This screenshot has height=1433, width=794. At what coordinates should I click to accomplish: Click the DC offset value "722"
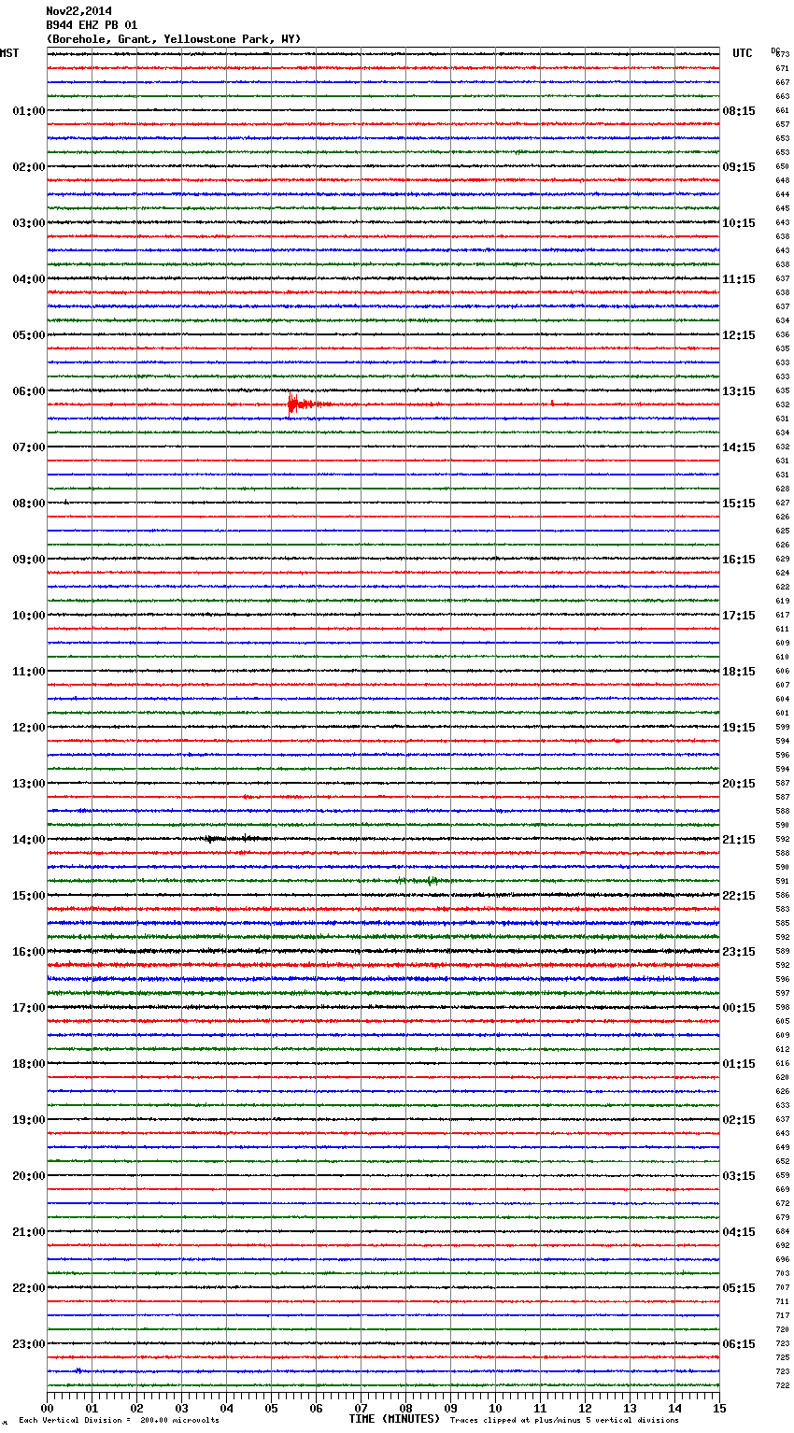(x=783, y=1385)
